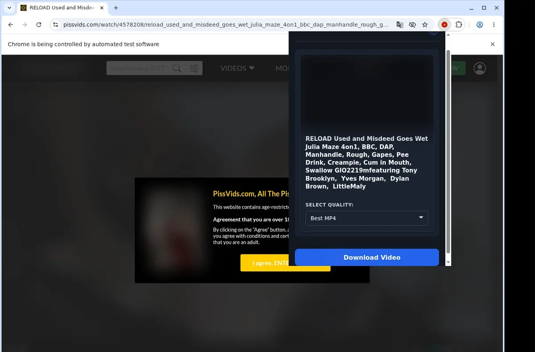Open the Chrome profile icon
535x352 pixels.
coord(480,25)
